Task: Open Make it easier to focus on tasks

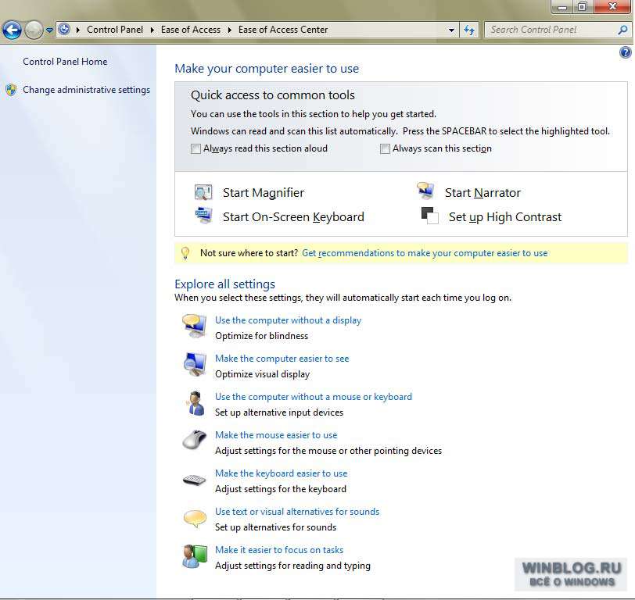Action: [x=279, y=550]
